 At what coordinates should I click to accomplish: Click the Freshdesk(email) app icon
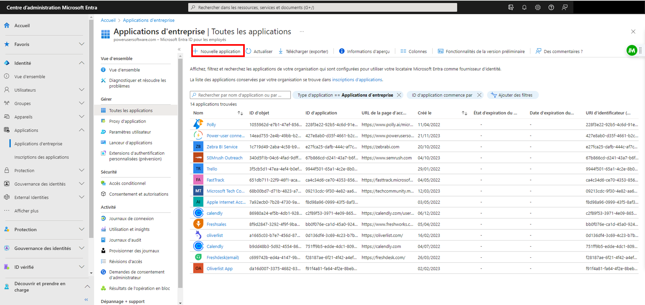198,257
